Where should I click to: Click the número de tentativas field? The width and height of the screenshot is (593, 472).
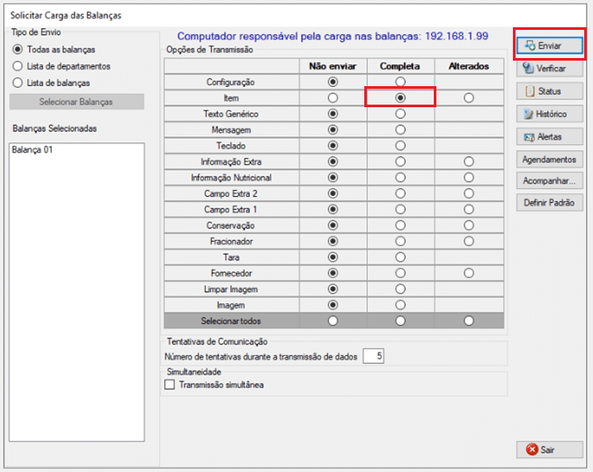click(x=374, y=356)
